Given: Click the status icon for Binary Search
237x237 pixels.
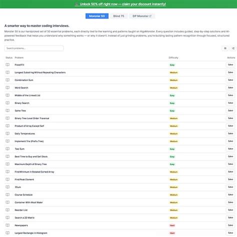Looking at the screenshot, I should 7,103.
